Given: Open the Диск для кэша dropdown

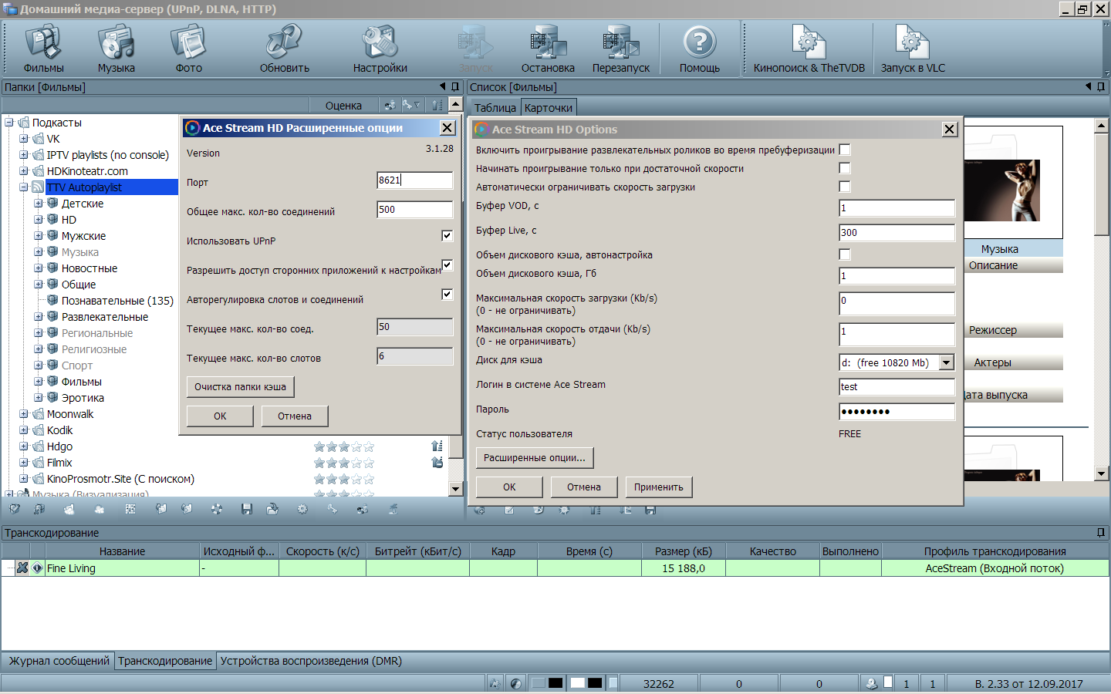Looking at the screenshot, I should coord(947,362).
